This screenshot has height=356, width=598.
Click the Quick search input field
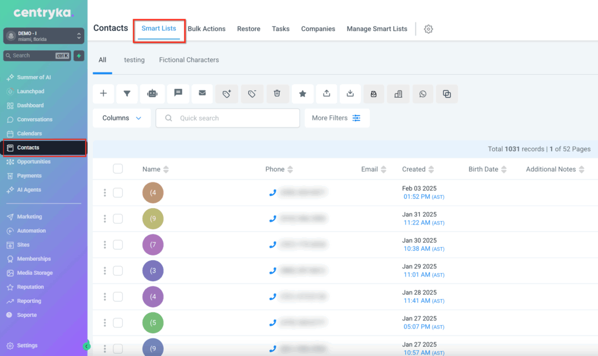(234, 118)
